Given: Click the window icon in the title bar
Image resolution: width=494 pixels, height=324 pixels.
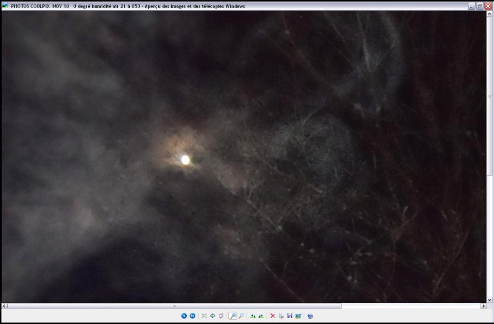Looking at the screenshot, I should pyautogui.click(x=5, y=6).
